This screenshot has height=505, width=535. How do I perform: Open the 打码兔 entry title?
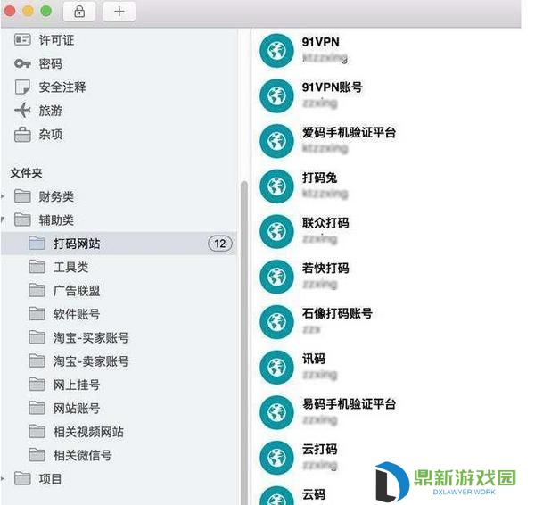(320, 178)
